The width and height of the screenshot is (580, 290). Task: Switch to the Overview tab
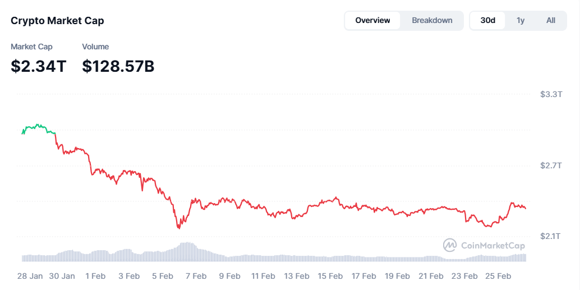point(372,20)
